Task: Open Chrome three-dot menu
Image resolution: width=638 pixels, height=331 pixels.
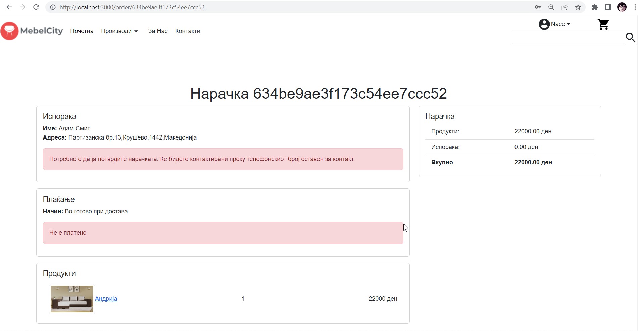Action: click(635, 7)
